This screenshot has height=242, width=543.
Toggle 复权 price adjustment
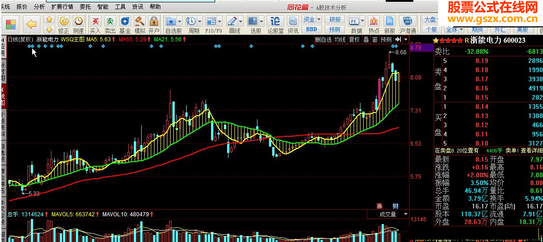[354, 39]
